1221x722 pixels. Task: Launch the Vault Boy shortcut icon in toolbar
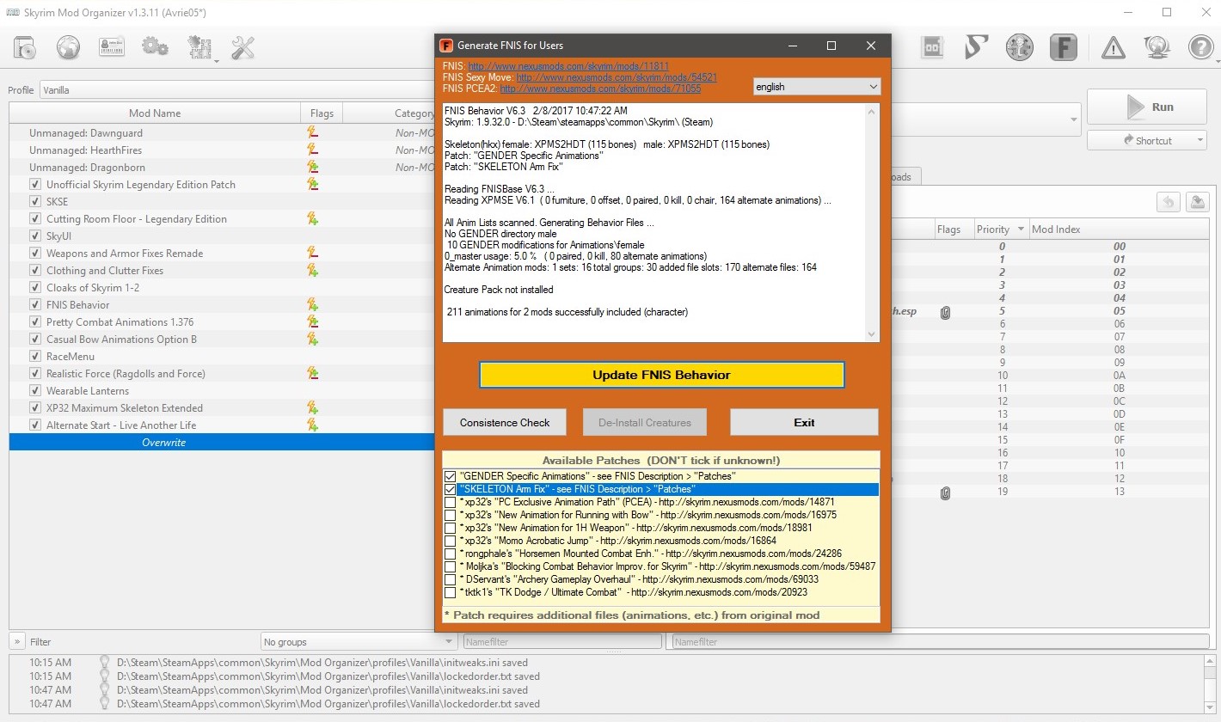pyautogui.click(x=1020, y=47)
